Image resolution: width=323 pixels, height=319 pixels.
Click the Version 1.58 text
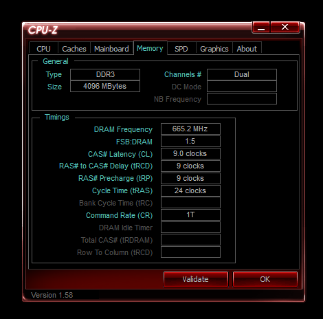[x=52, y=295]
